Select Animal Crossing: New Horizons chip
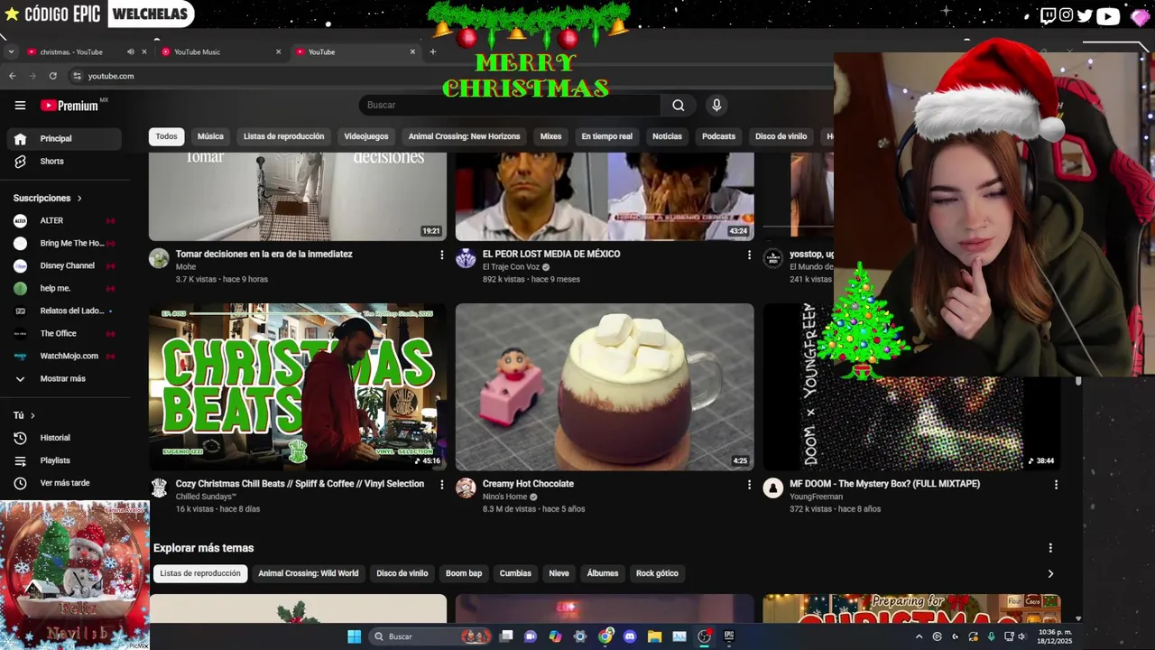 pyautogui.click(x=464, y=136)
